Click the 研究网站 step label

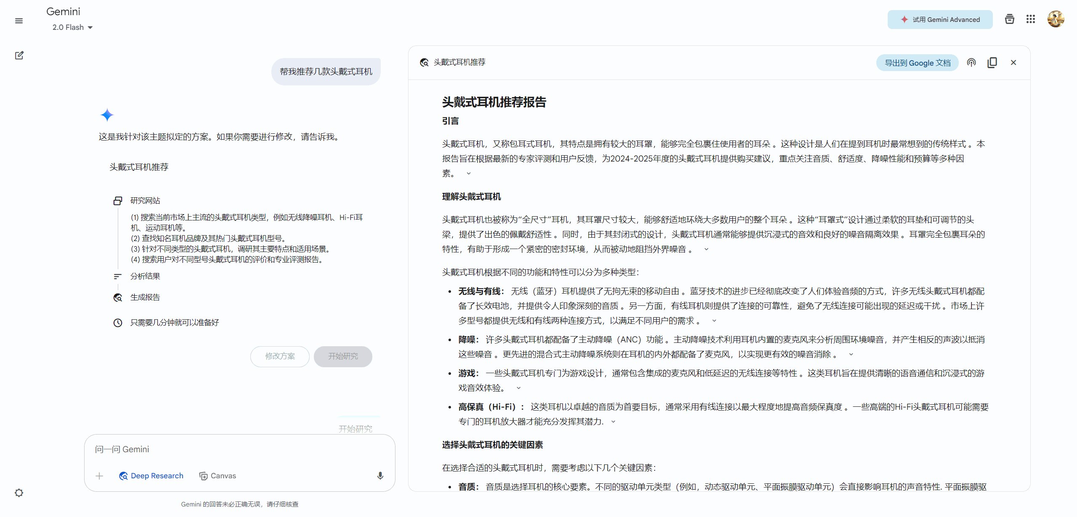[145, 201]
